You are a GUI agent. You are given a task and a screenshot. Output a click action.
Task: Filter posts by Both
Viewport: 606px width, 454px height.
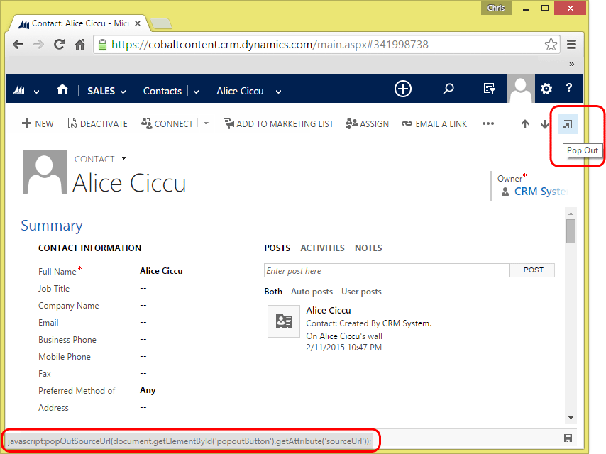pyautogui.click(x=273, y=292)
